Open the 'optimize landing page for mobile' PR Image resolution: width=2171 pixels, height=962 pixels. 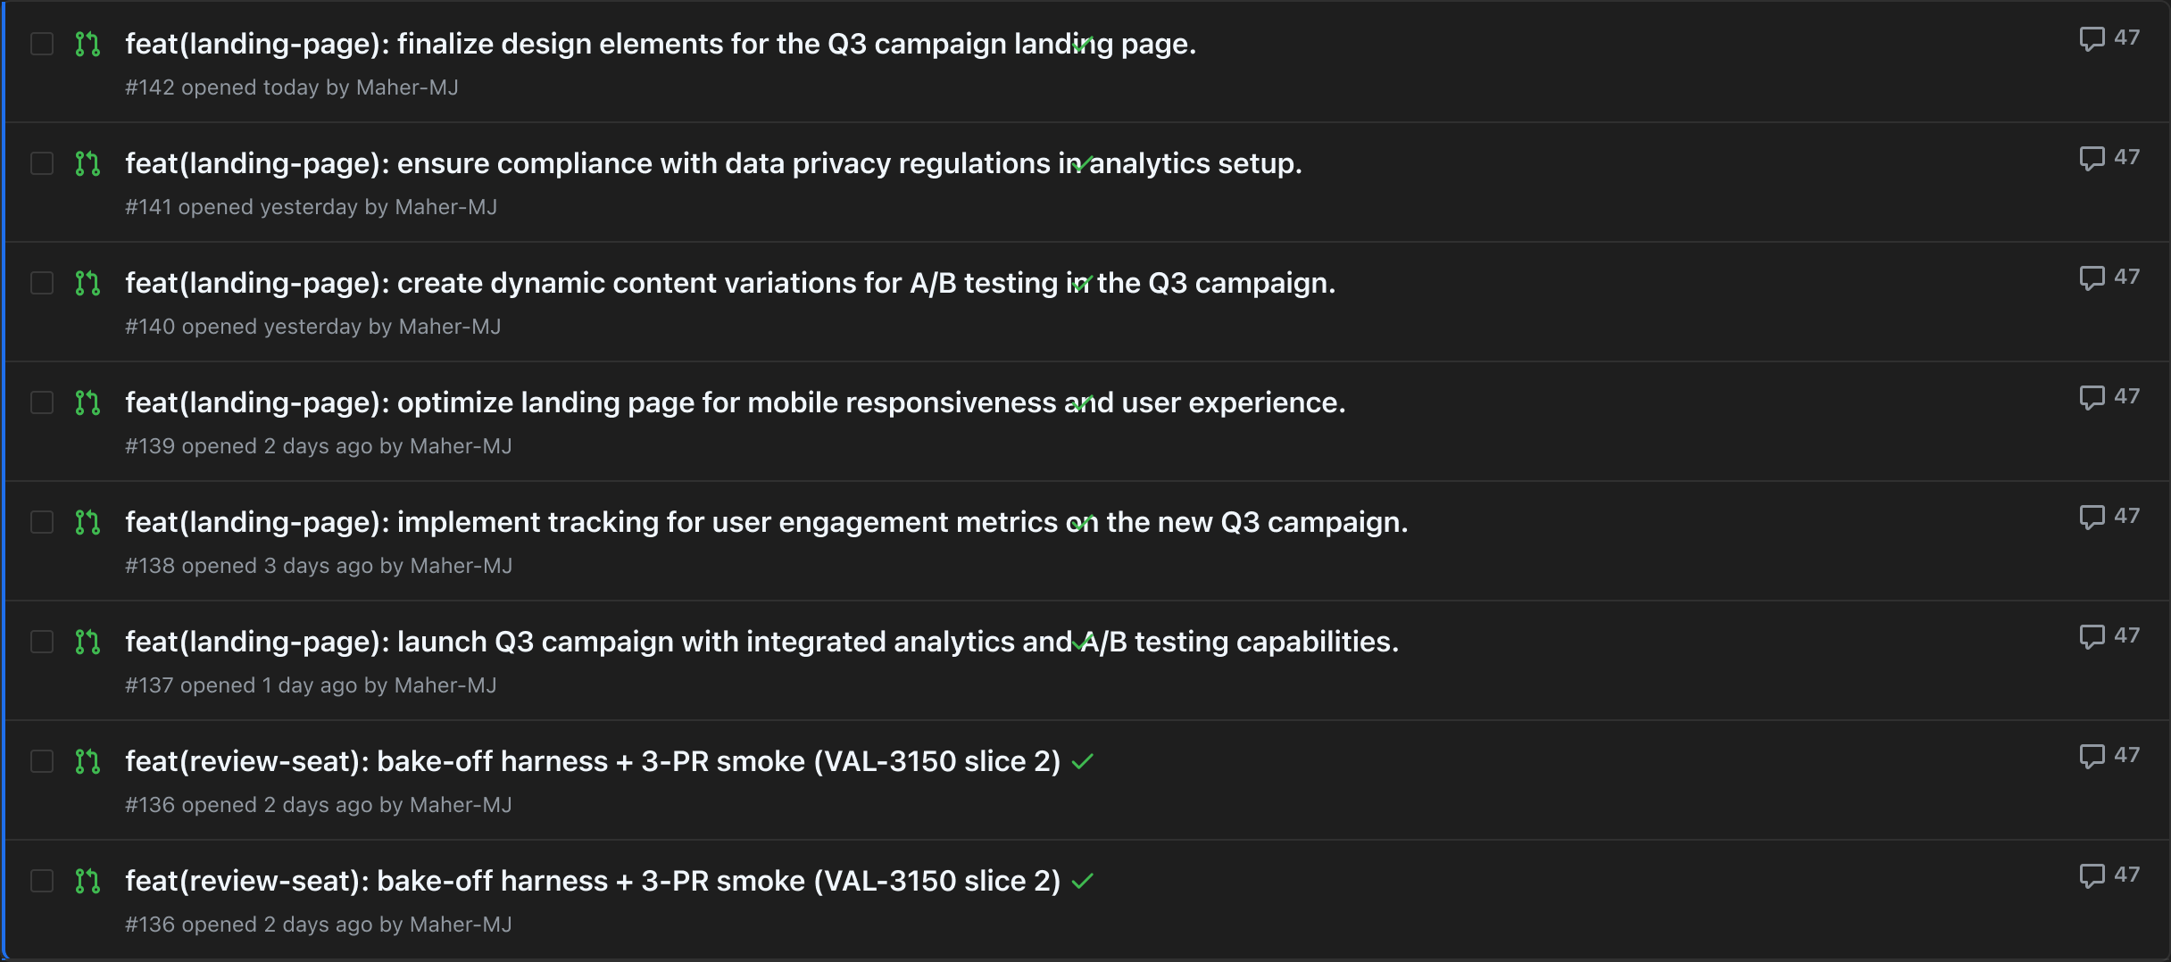[735, 402]
